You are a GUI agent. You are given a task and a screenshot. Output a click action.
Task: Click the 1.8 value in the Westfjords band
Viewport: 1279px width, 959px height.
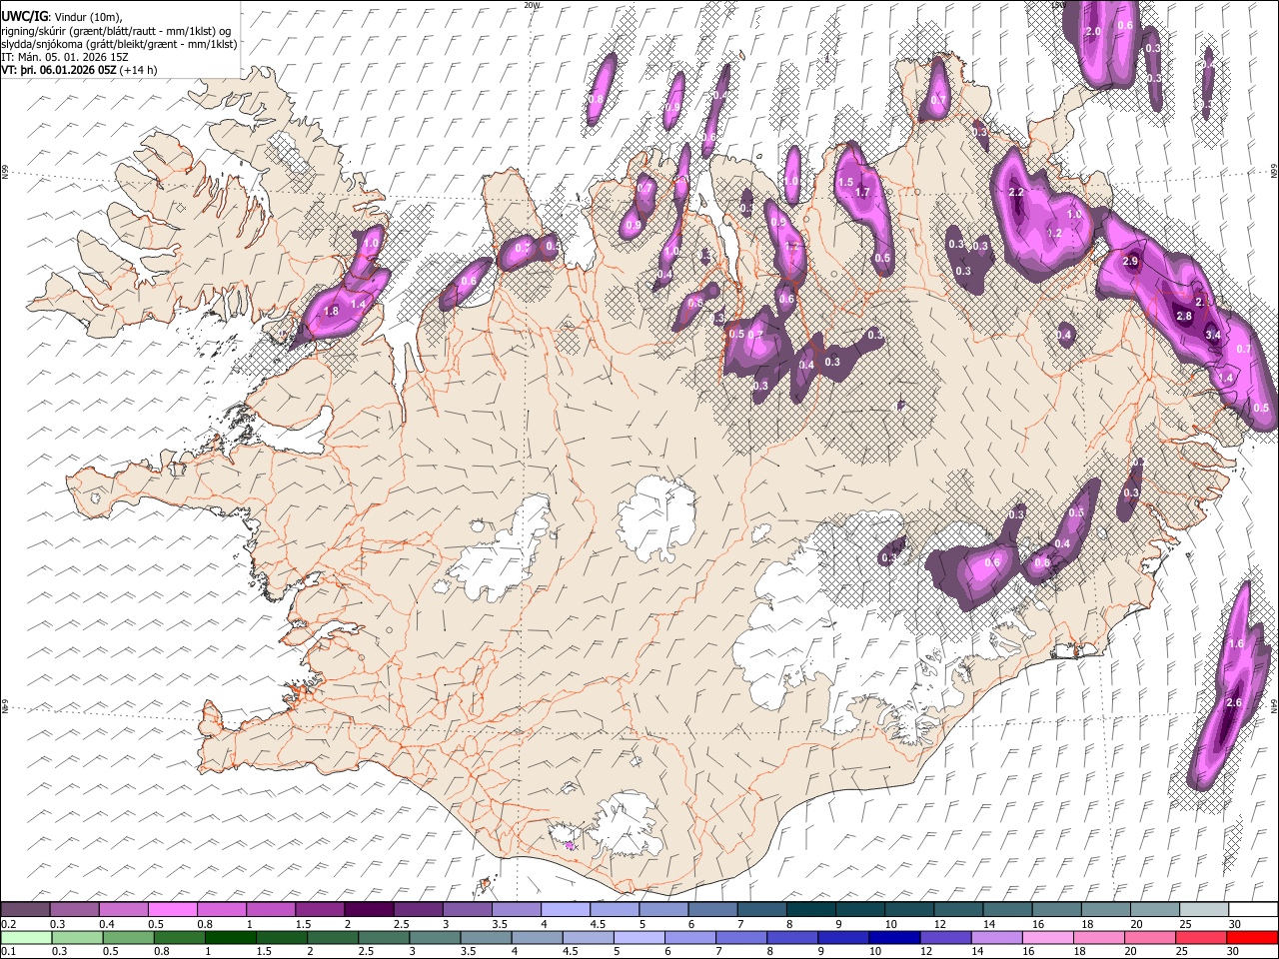tap(333, 312)
